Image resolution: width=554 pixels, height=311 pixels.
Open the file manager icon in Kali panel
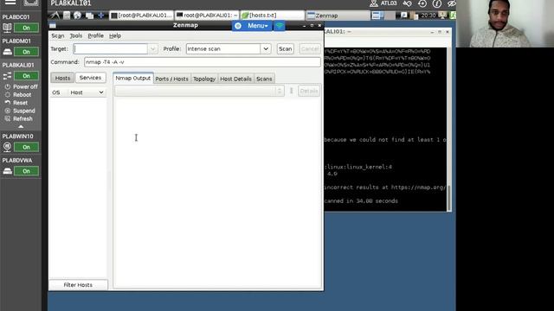[x=67, y=16]
